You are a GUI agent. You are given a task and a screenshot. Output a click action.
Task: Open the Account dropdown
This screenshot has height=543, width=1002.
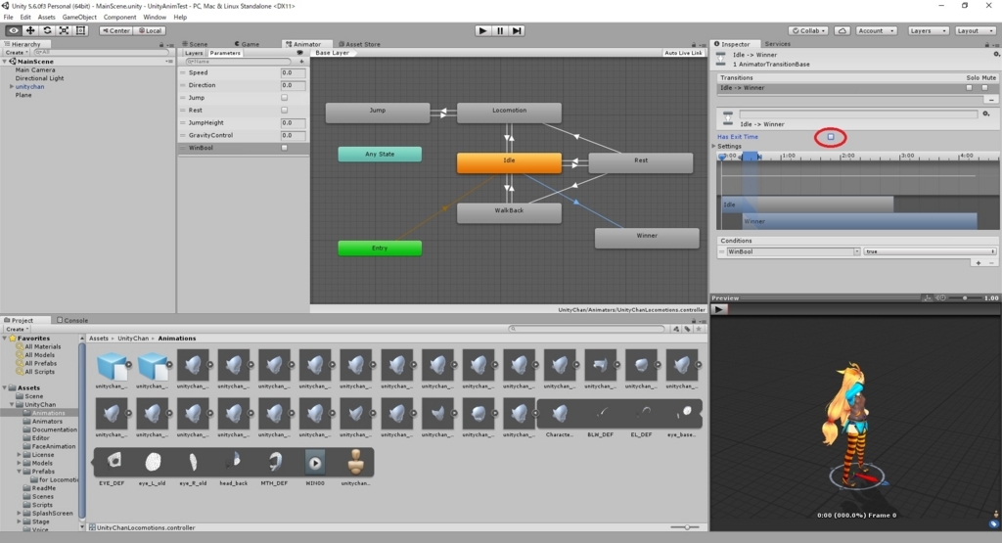click(876, 30)
